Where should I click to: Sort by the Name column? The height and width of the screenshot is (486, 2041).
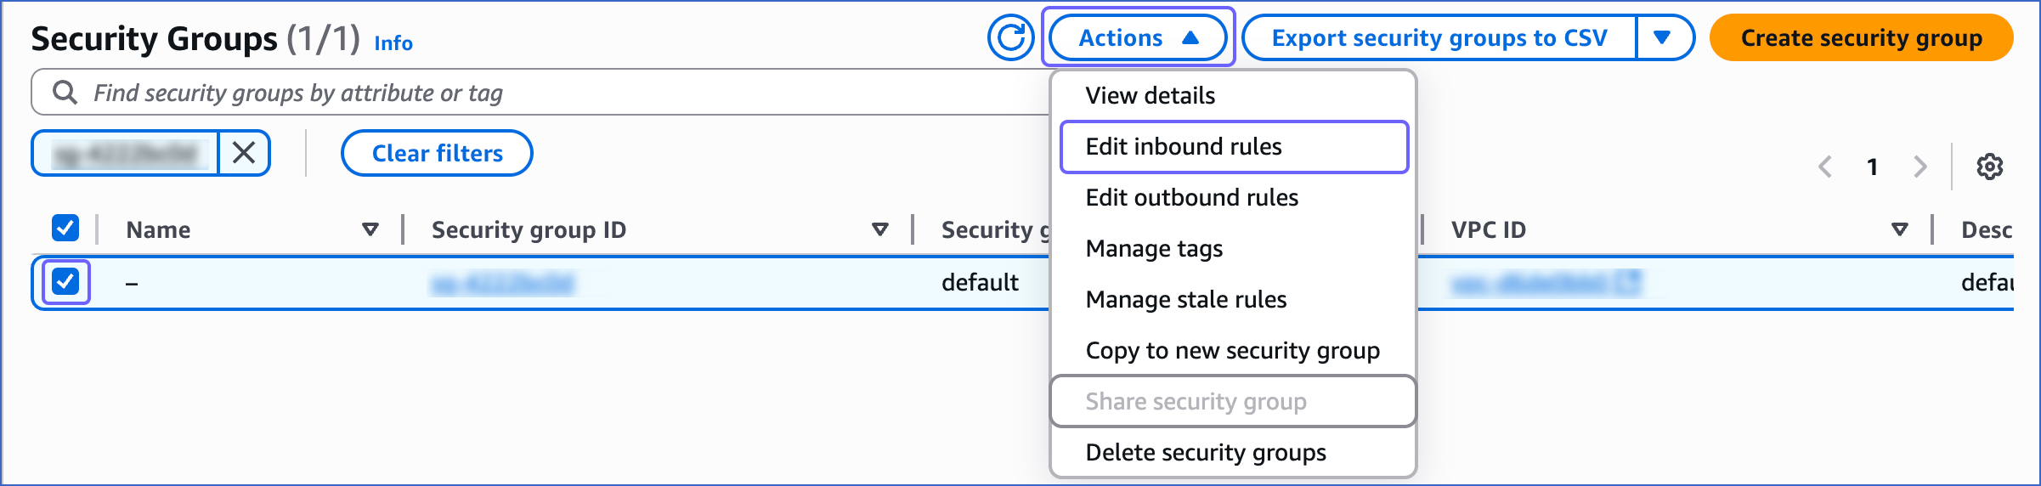370,229
